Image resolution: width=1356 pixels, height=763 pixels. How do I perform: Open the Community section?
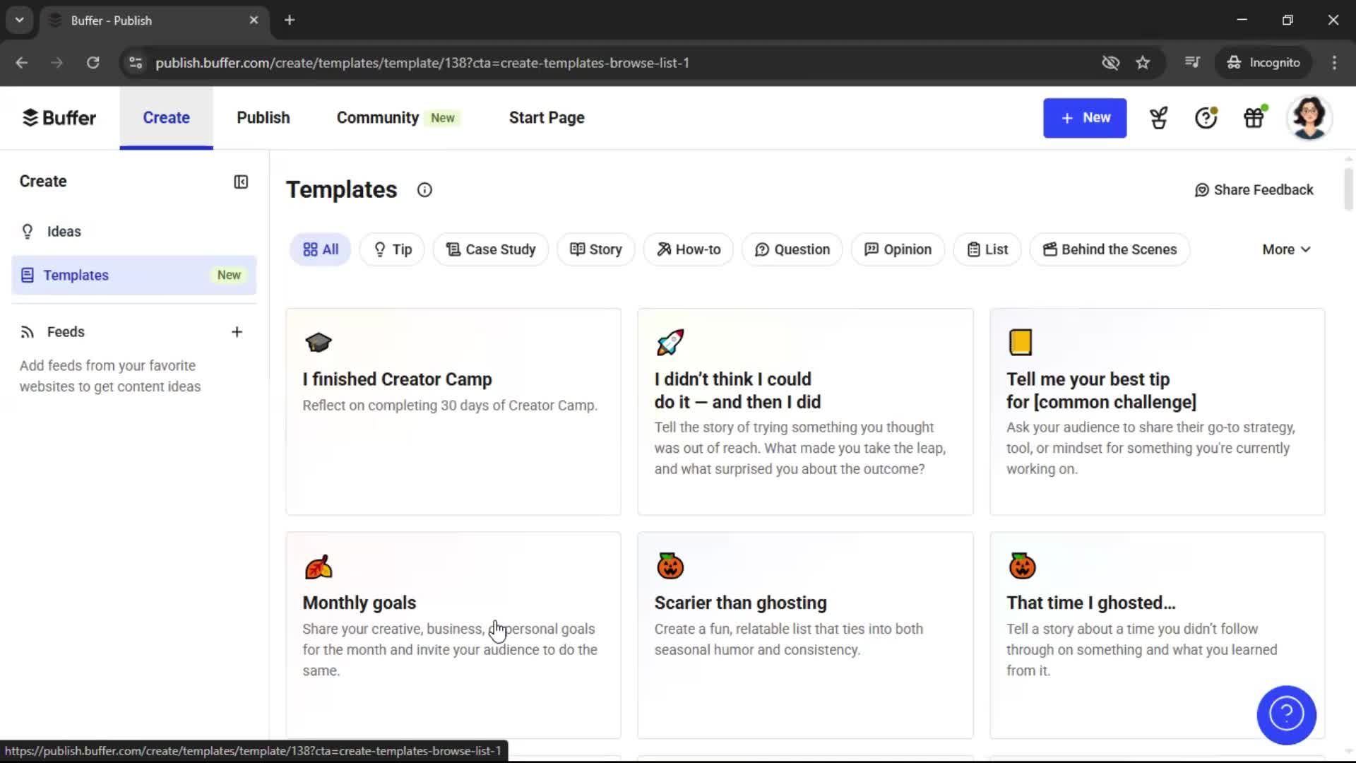[377, 117]
